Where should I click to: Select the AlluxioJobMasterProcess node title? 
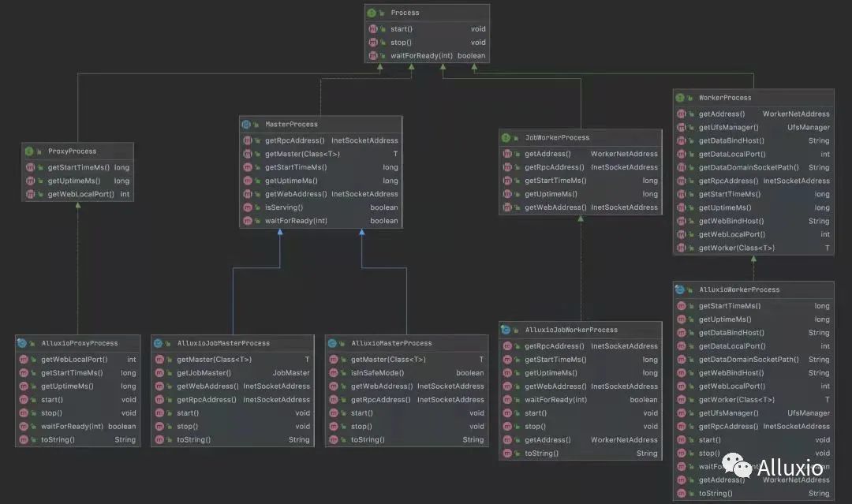coord(223,343)
